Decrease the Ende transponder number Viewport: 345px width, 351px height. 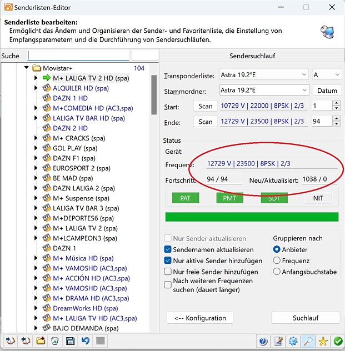337,124
